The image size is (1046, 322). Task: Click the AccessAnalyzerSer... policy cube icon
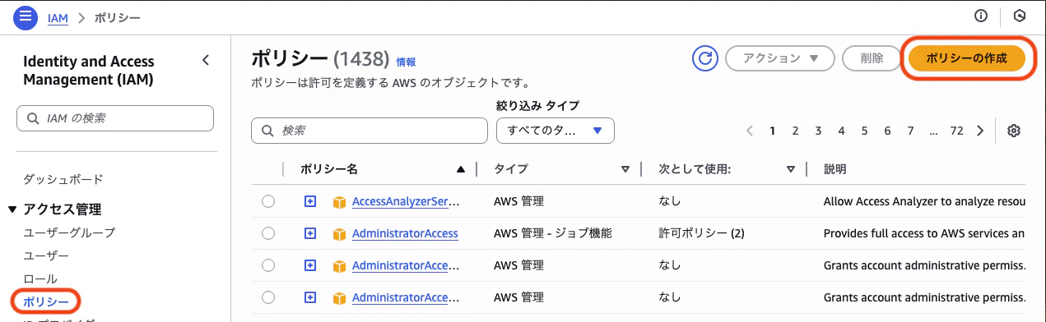pyautogui.click(x=339, y=201)
